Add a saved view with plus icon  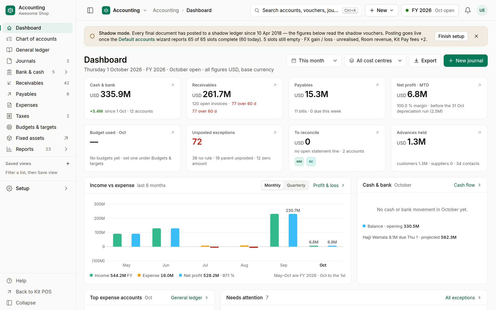tap(68, 164)
